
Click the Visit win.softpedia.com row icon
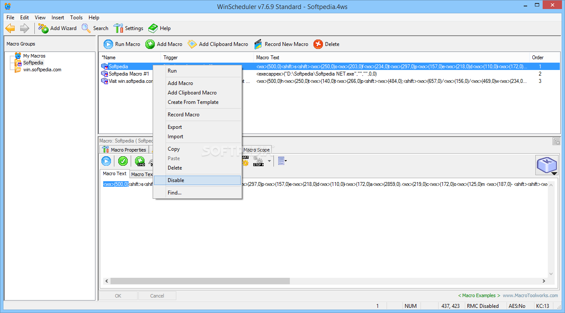pyautogui.click(x=104, y=81)
